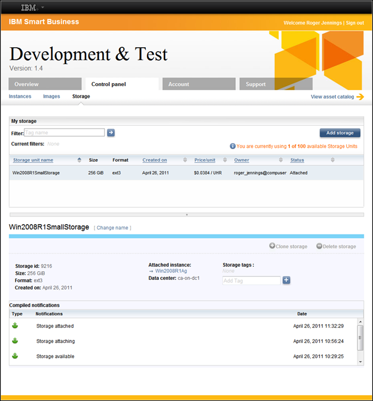
Task: Add the tag using the plus button
Action: click(x=286, y=281)
